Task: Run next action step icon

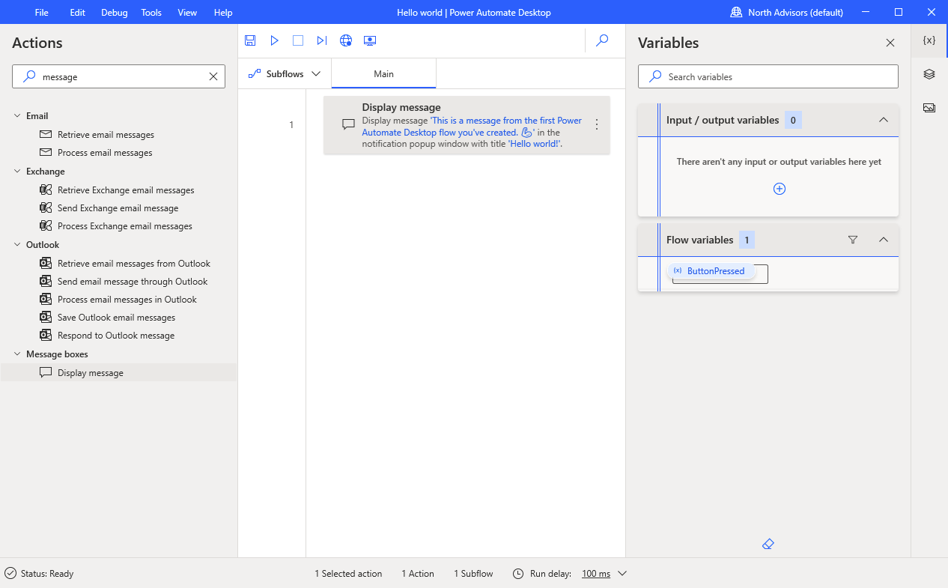Action: pos(322,41)
